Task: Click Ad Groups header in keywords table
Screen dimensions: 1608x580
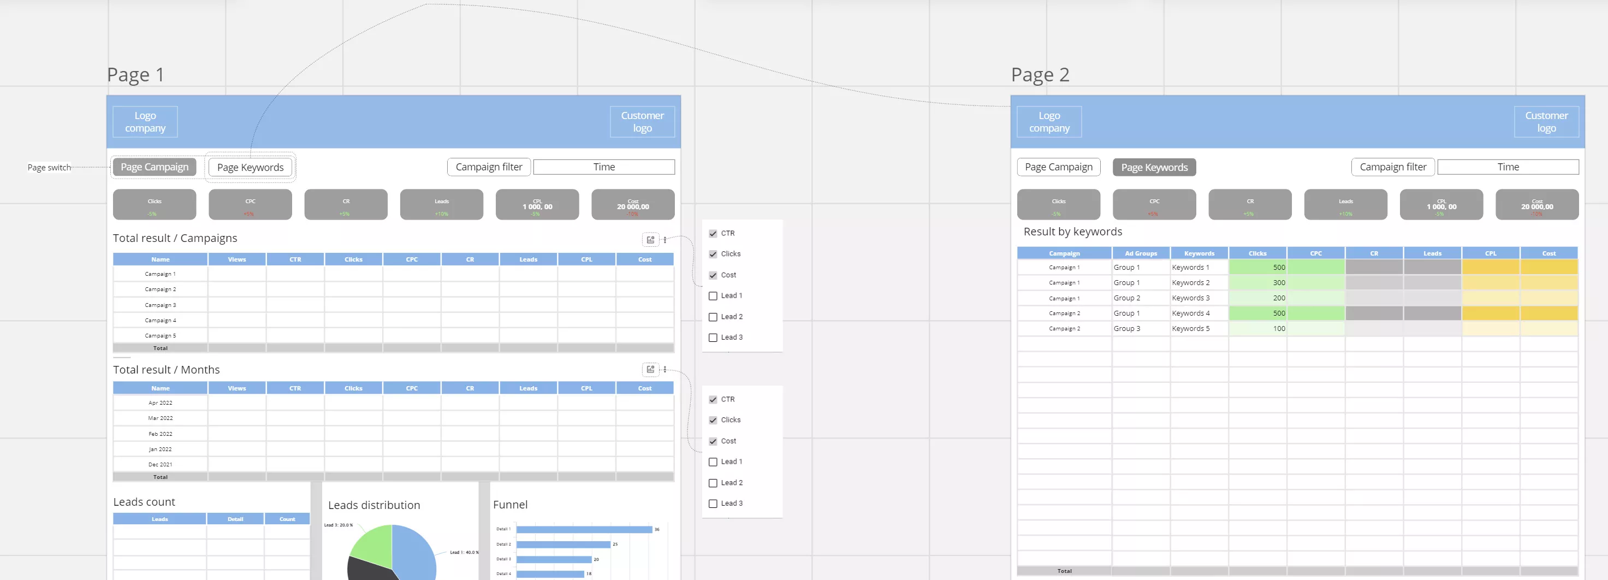Action: pyautogui.click(x=1141, y=253)
